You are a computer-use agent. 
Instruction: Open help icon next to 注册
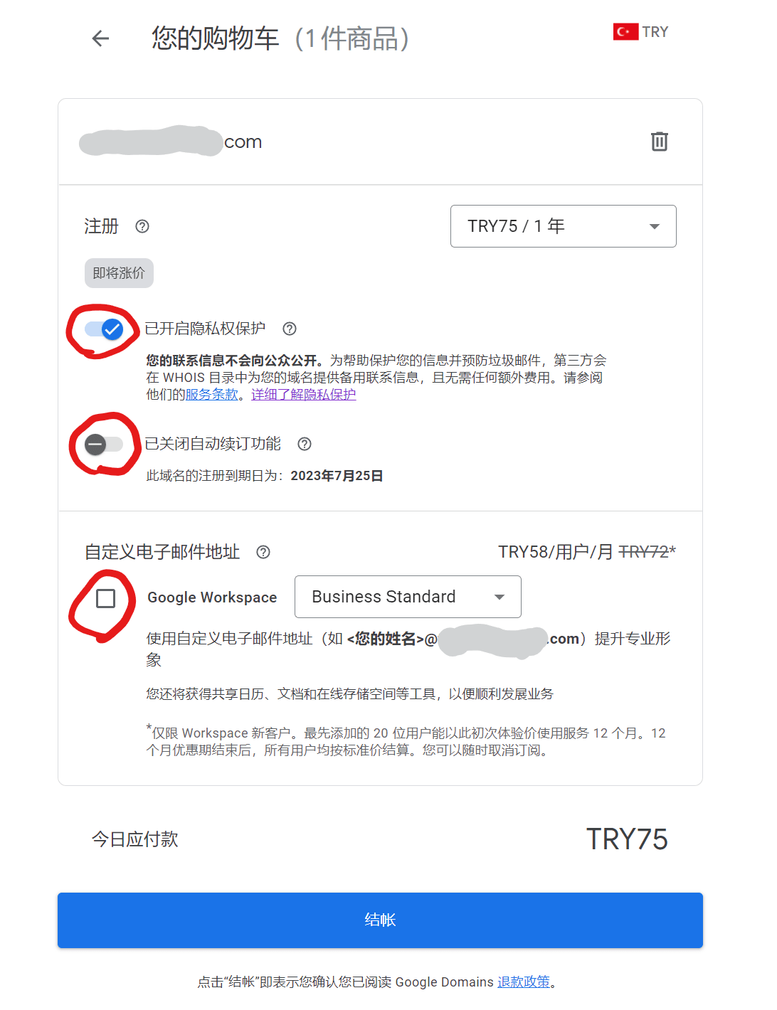142,226
